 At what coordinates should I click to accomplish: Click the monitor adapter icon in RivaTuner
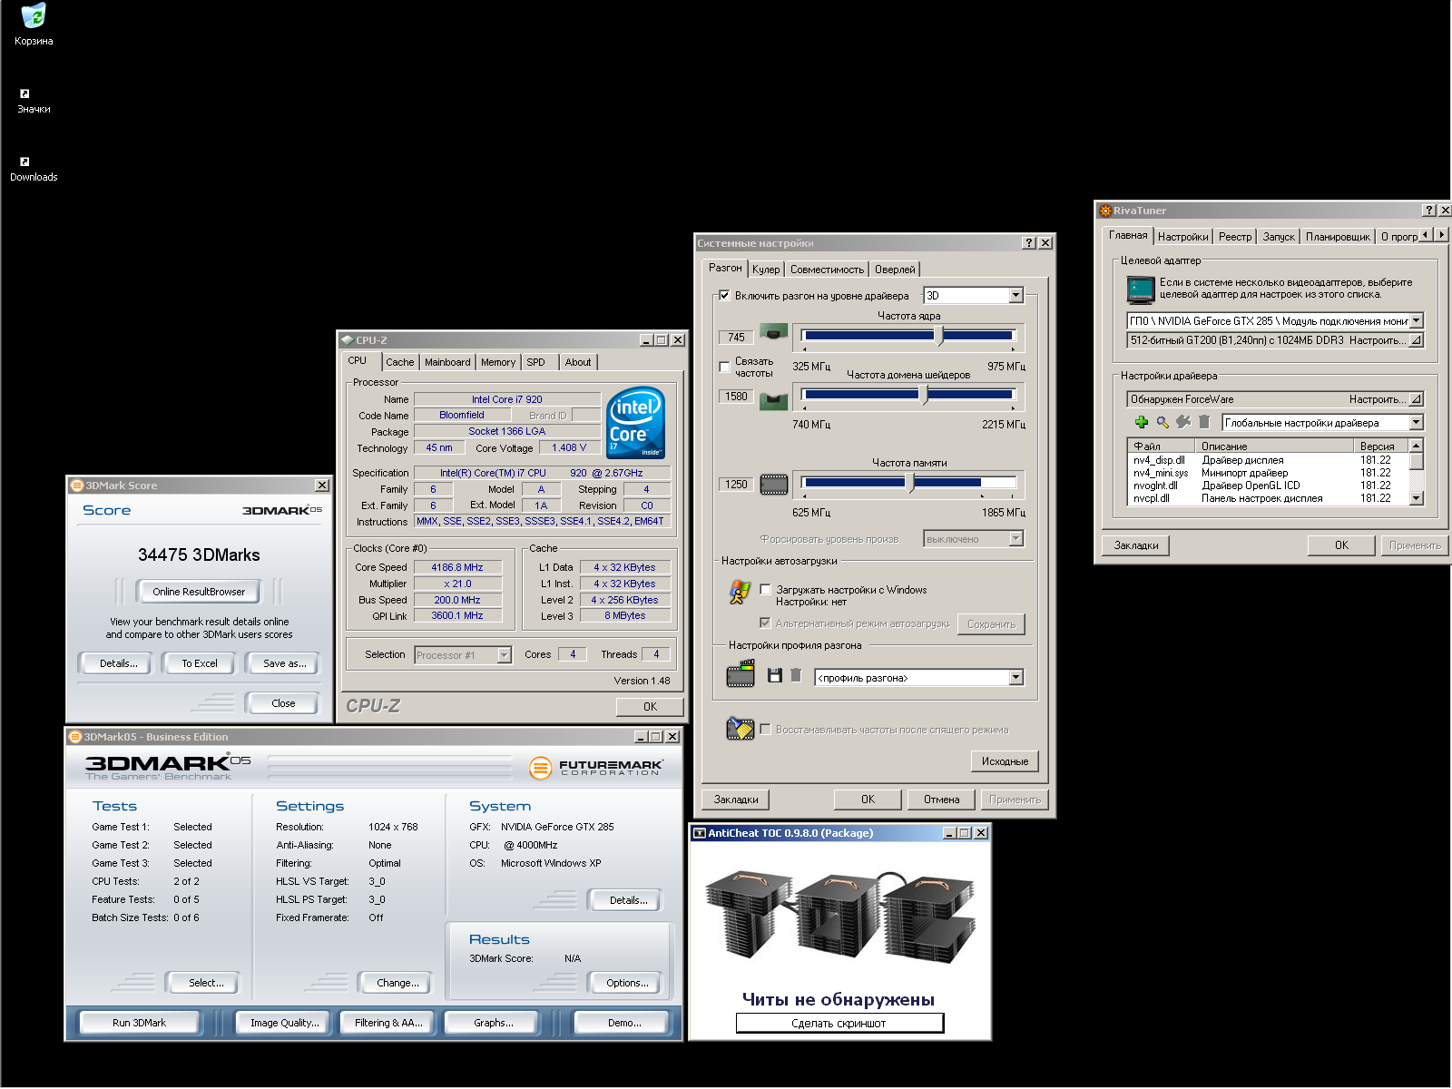click(1141, 289)
